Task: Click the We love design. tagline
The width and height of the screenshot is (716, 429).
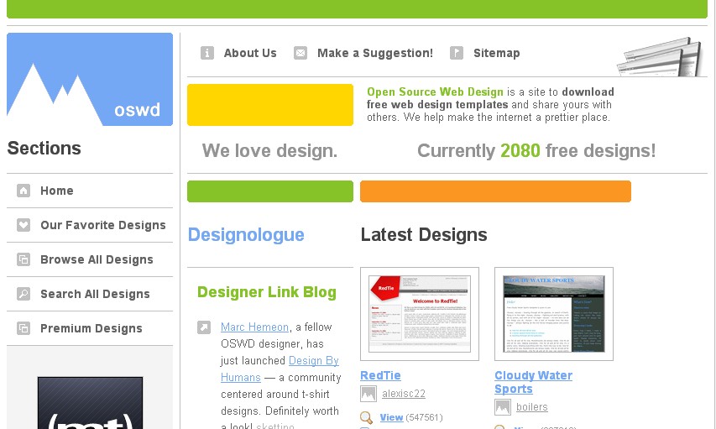Action: (270, 151)
